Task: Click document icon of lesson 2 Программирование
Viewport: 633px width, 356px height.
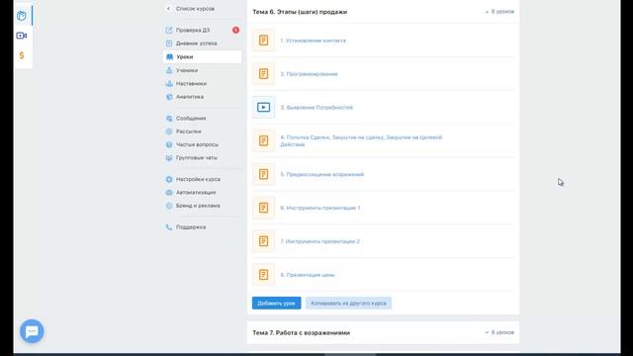Action: [264, 74]
